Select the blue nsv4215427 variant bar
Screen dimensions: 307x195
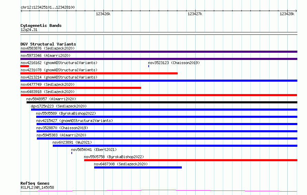pos(167,124)
